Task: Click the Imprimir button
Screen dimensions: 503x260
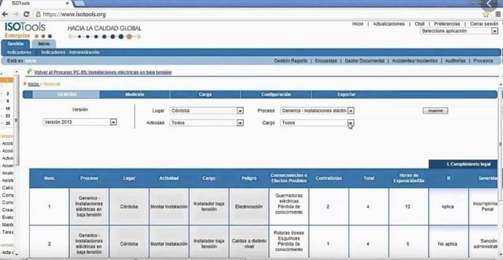Action: (435, 111)
